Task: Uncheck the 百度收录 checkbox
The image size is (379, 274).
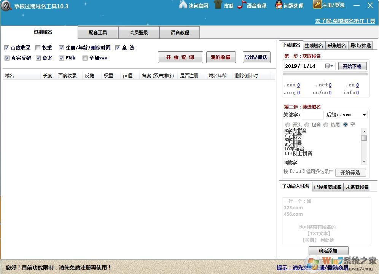Action: pos(6,48)
